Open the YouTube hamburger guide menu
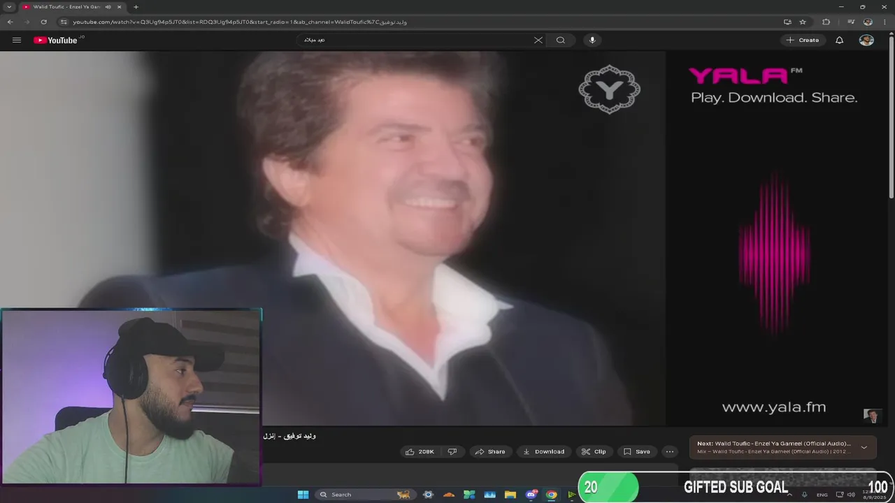The image size is (895, 503). [x=17, y=40]
